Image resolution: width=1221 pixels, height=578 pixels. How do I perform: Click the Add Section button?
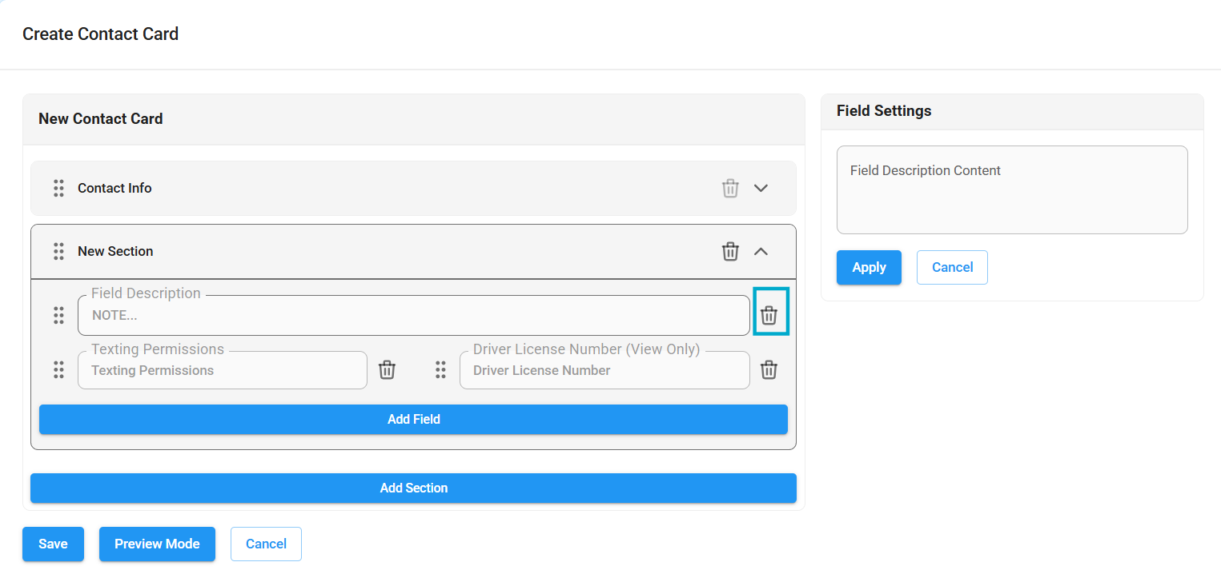[413, 488]
